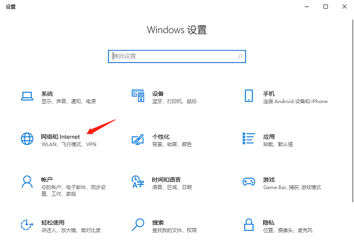Maximize the 设置 window
This screenshot has height=248, width=354.
point(326,6)
